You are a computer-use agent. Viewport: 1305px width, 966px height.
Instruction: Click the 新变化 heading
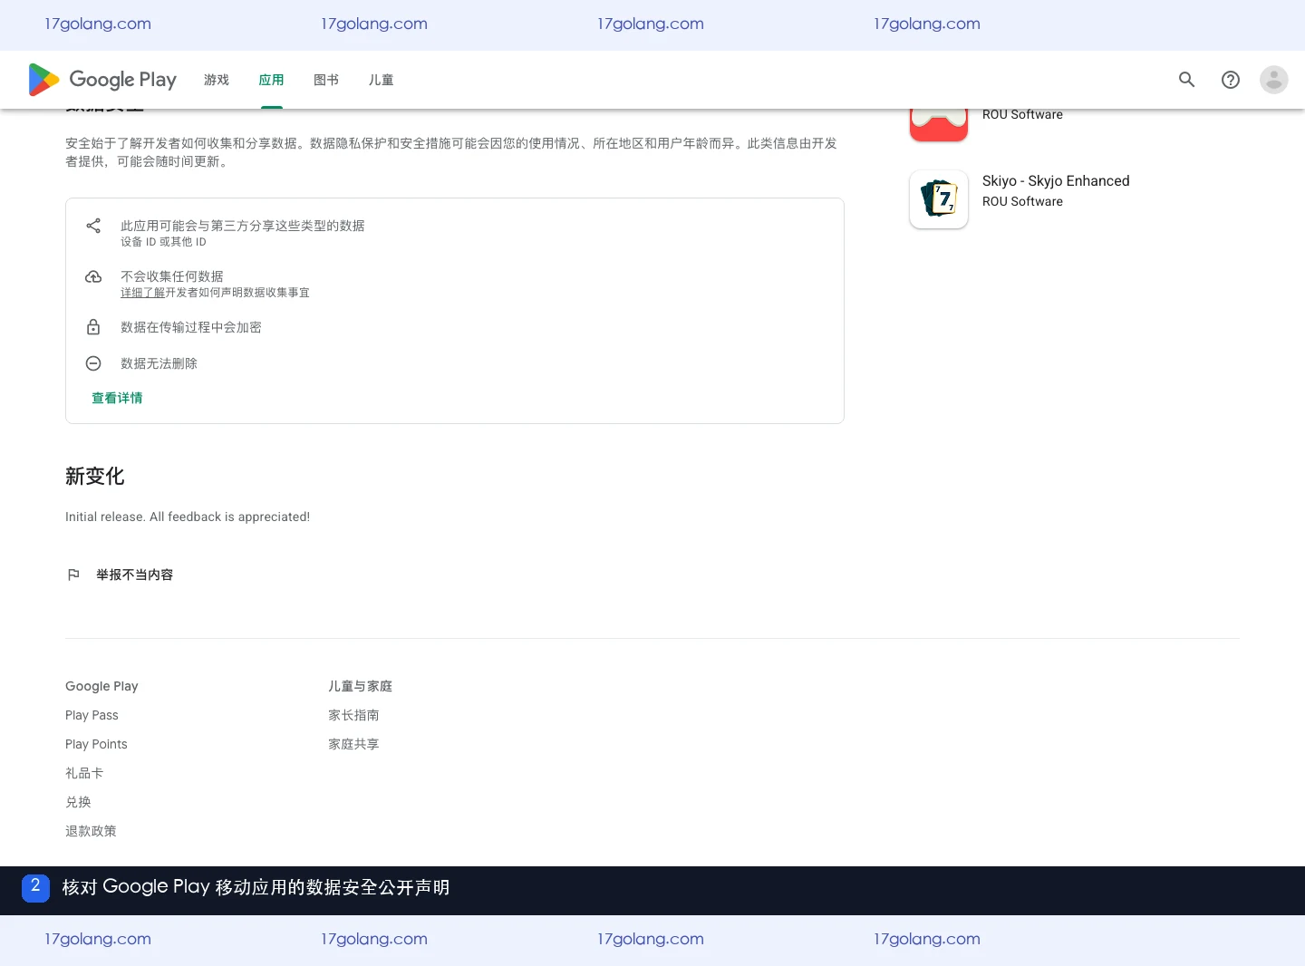point(94,477)
